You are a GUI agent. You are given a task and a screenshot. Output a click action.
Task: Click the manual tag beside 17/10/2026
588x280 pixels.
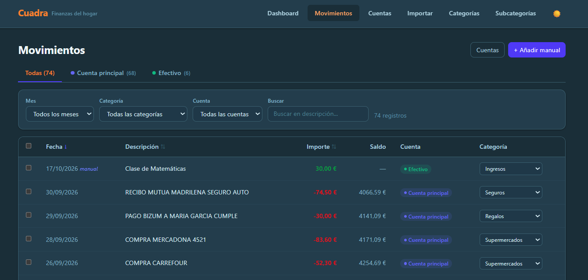[89, 169]
